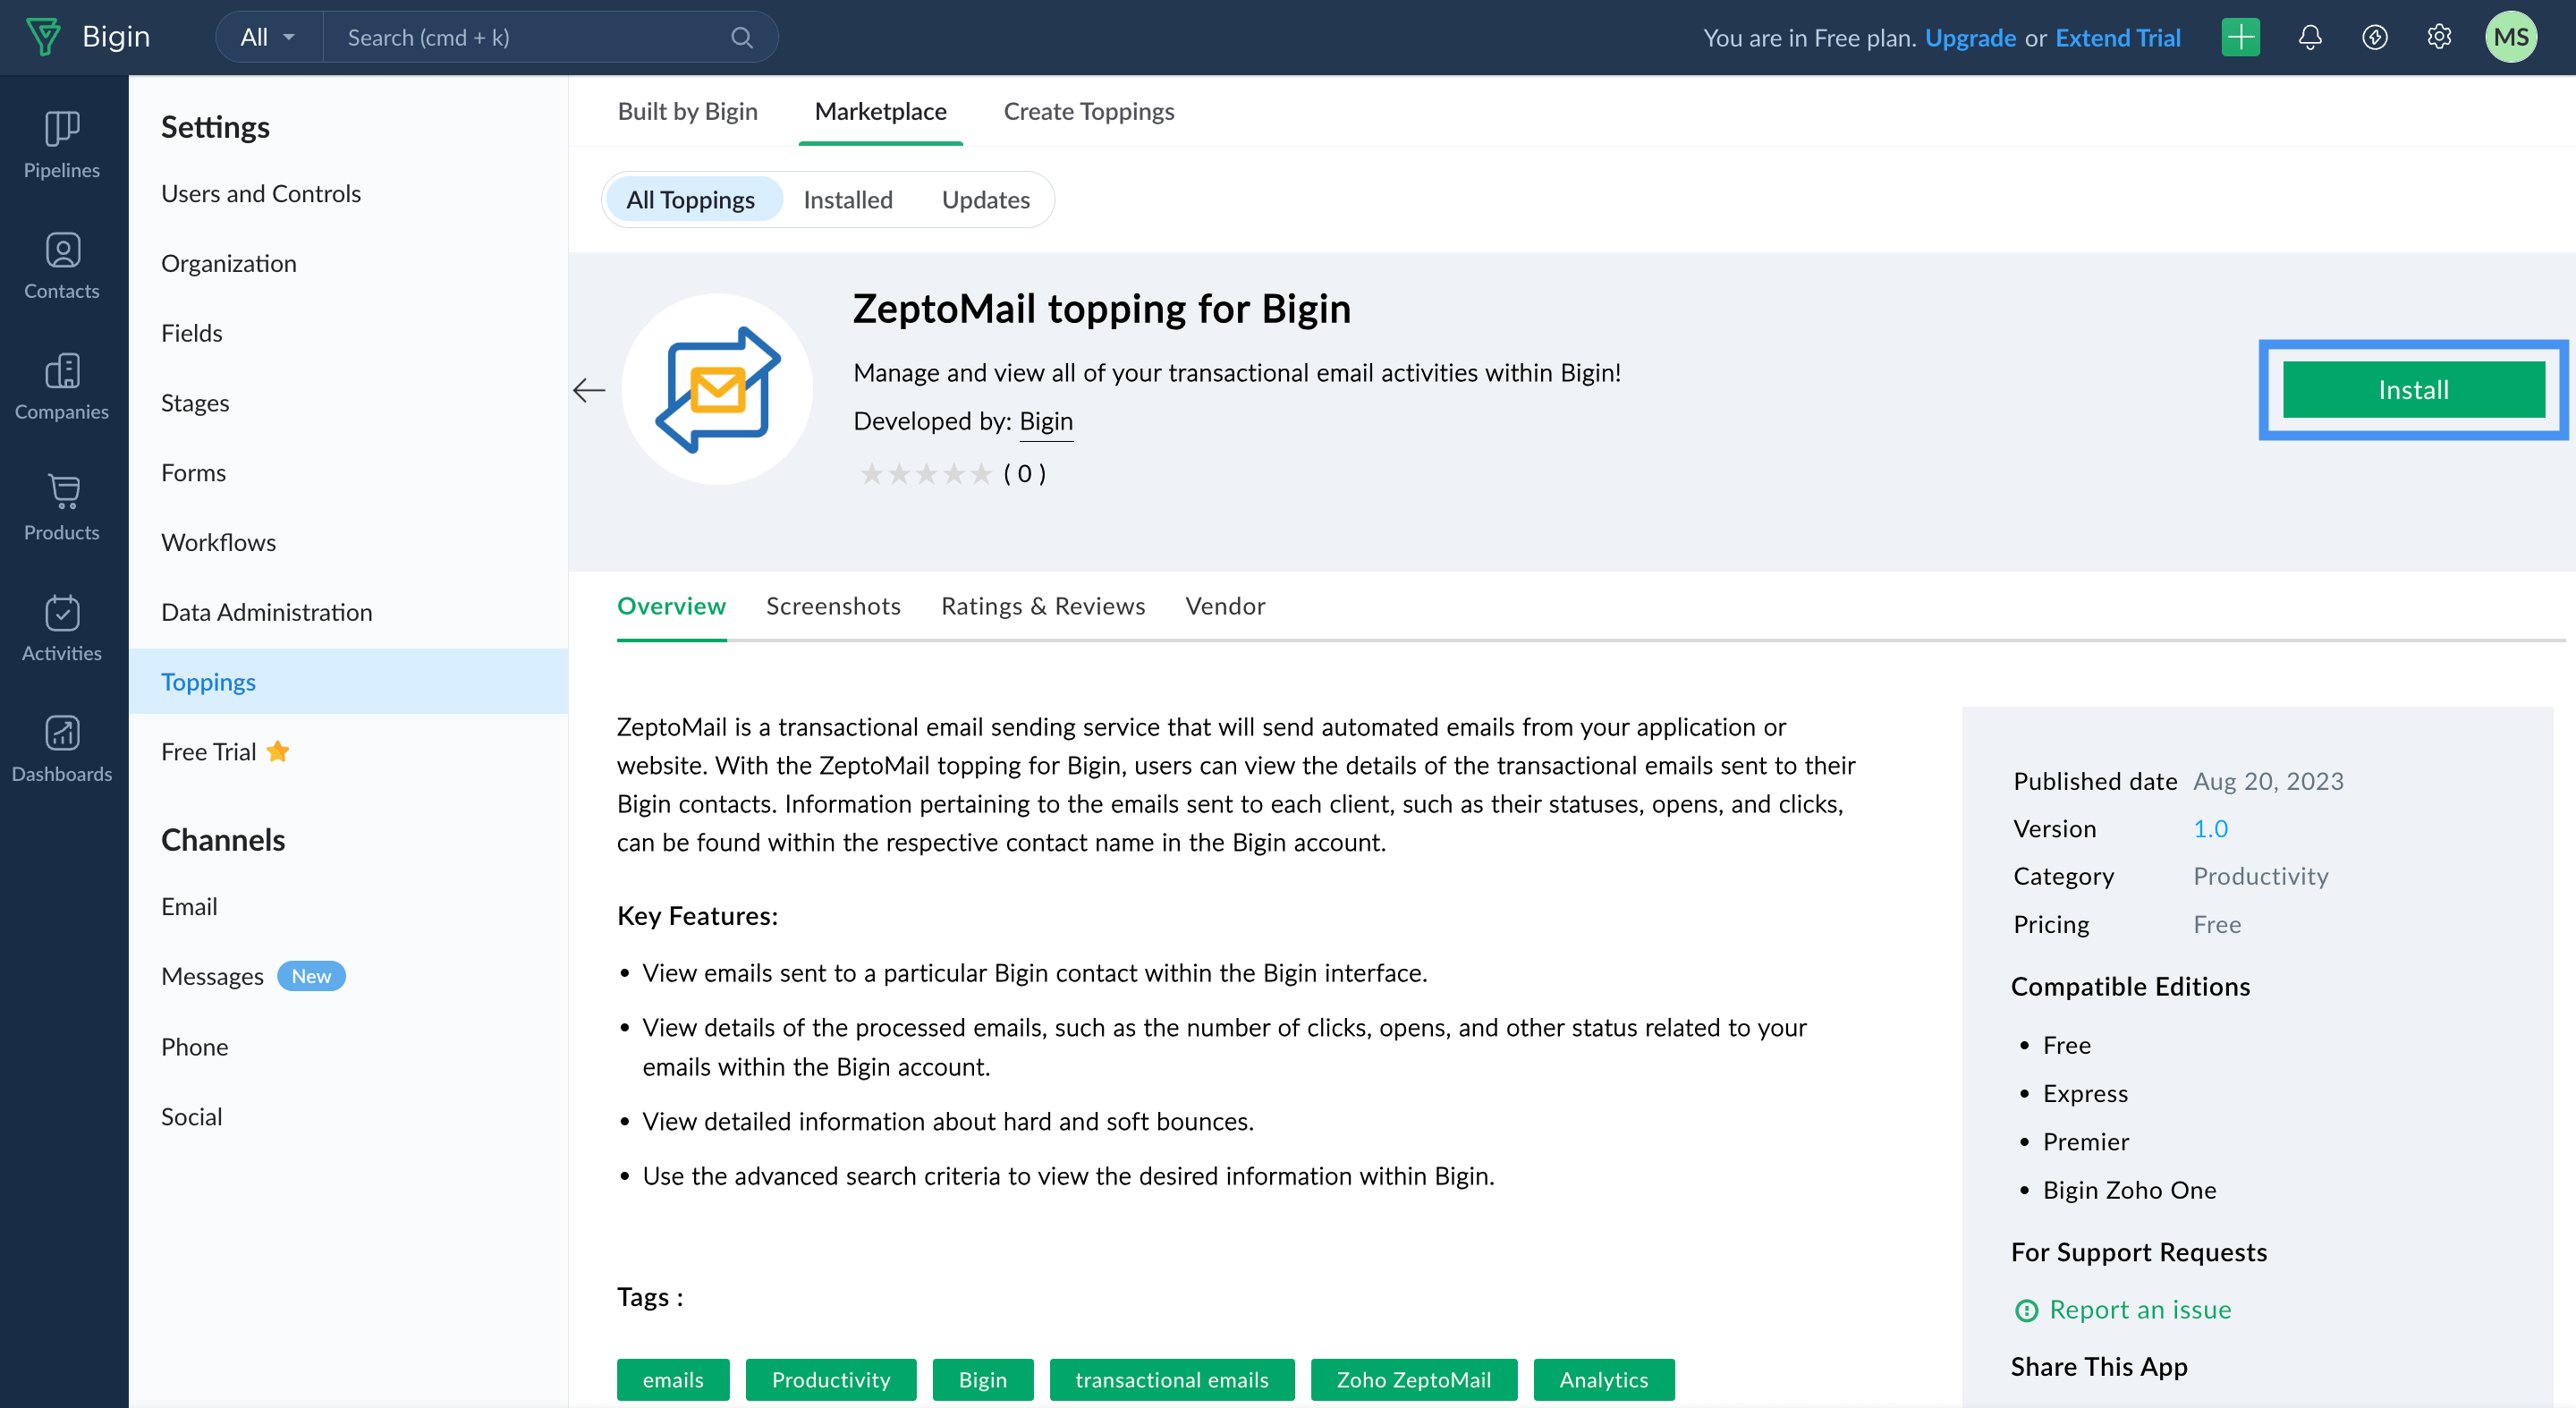Switch to the Installed toppings filter
Image resolution: width=2576 pixels, height=1408 pixels.
[847, 200]
